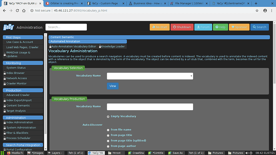Viewport: 276px width, 155px height.
Task: Click the Sponsor button
Action: point(239,27)
